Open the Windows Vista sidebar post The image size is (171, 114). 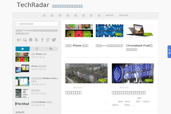tap(45, 80)
